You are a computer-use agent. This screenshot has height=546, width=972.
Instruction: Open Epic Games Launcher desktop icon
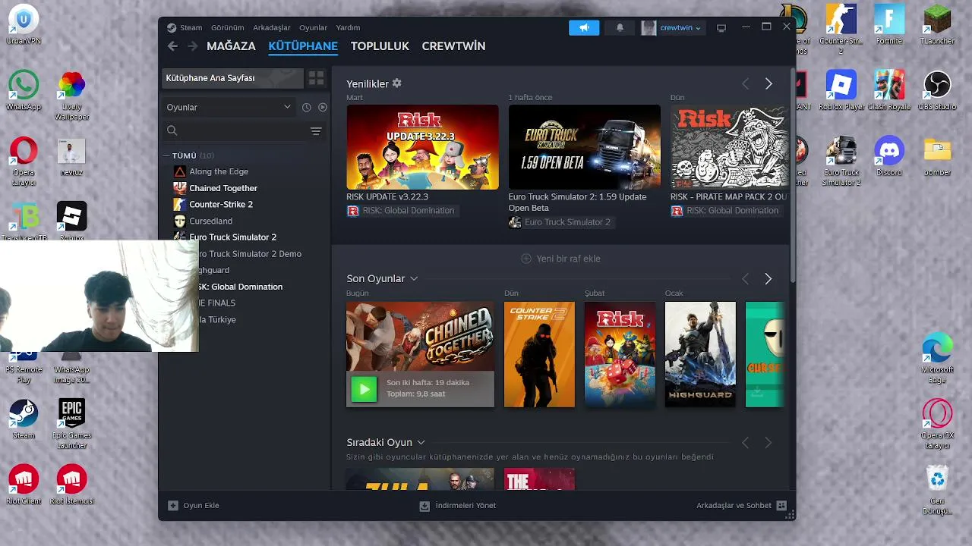[71, 423]
